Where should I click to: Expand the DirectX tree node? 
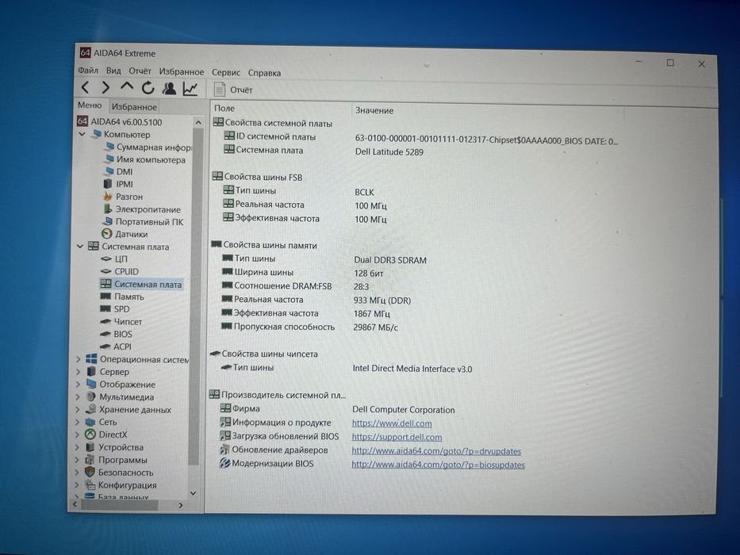click(78, 434)
